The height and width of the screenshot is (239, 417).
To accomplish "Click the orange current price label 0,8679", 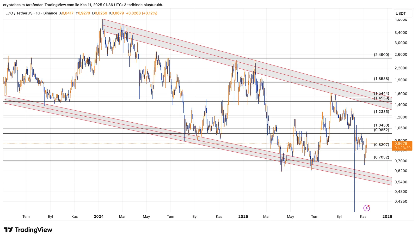I will tap(401, 144).
